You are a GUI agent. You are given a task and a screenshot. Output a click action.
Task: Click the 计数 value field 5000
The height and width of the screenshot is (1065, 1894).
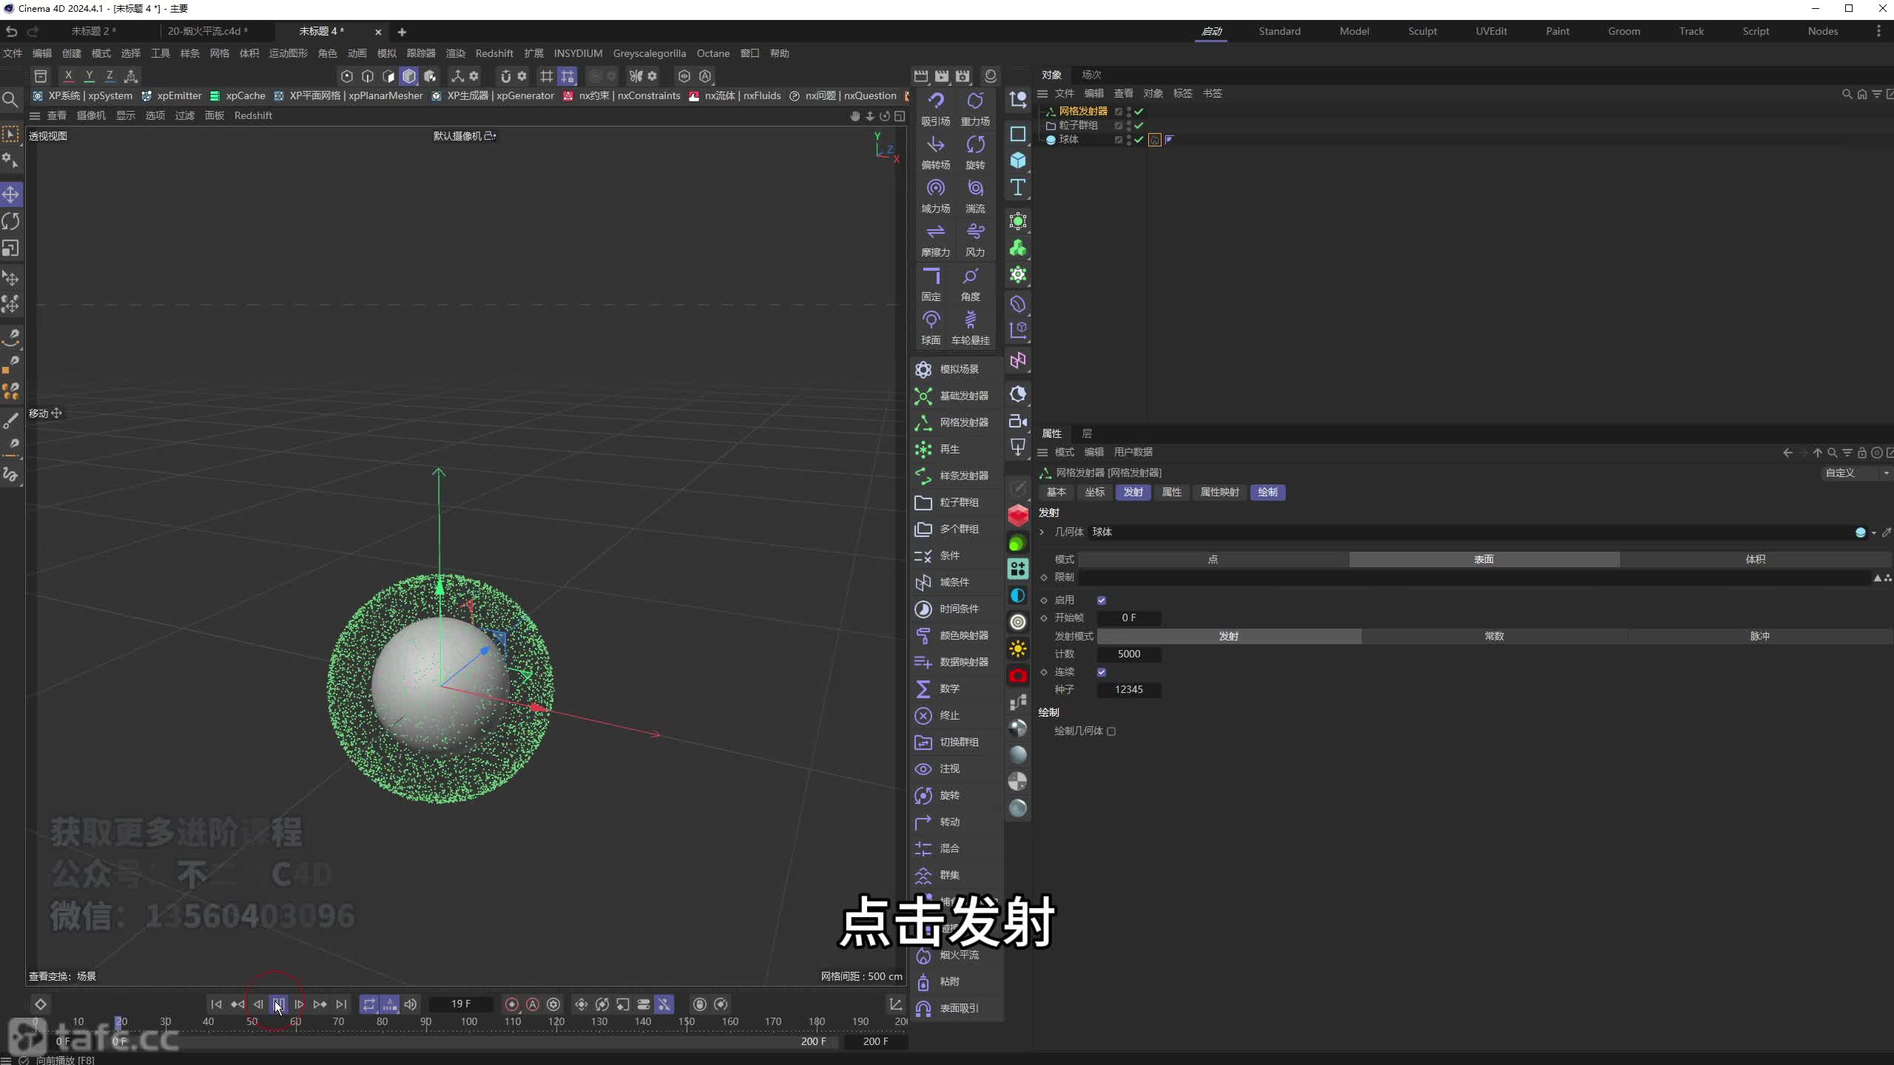(x=1129, y=655)
